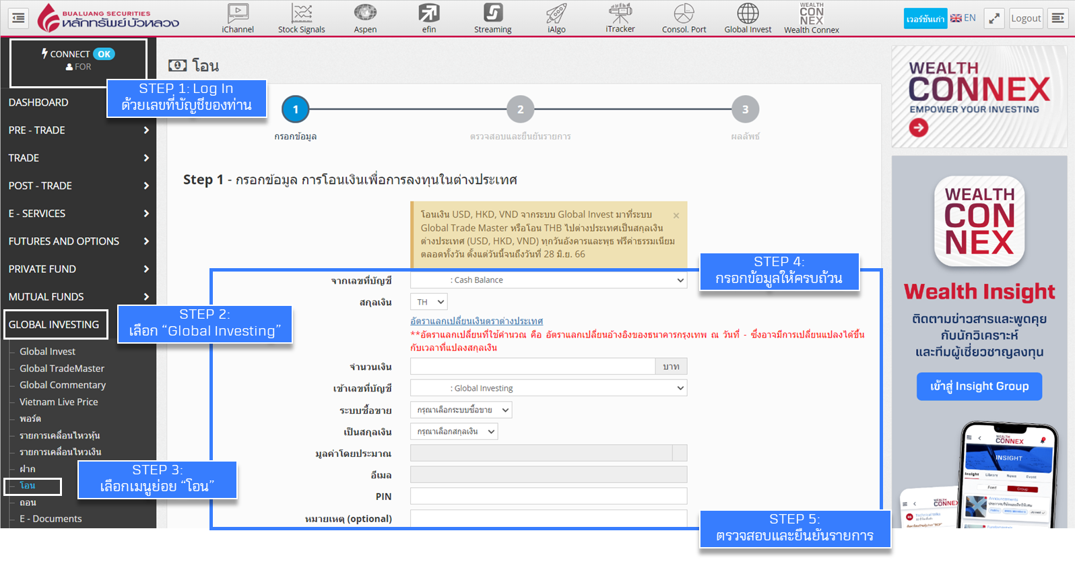
Task: Open รายการเคลื่อนไหวเงิน submenu item
Action: pos(60,452)
